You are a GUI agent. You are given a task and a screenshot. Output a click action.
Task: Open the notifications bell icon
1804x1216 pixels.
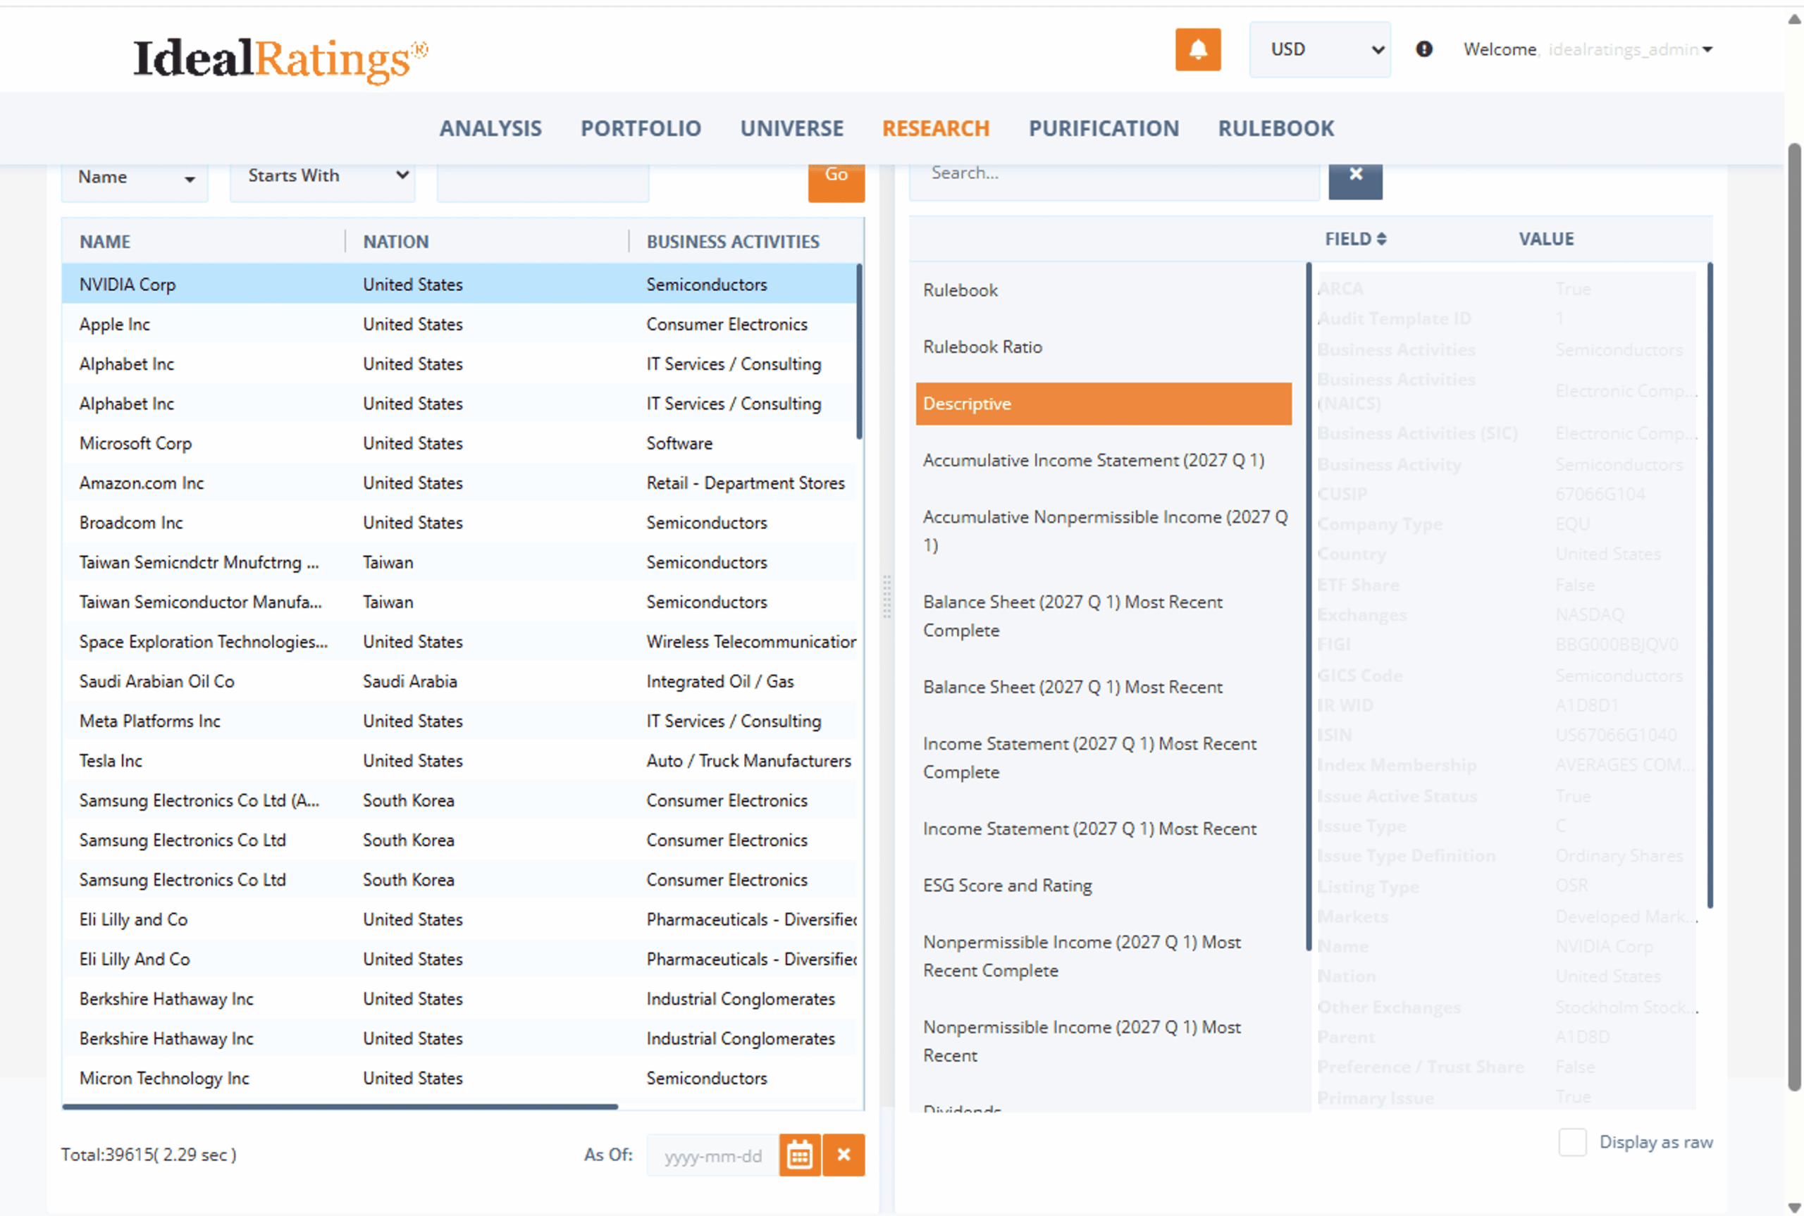point(1197,49)
